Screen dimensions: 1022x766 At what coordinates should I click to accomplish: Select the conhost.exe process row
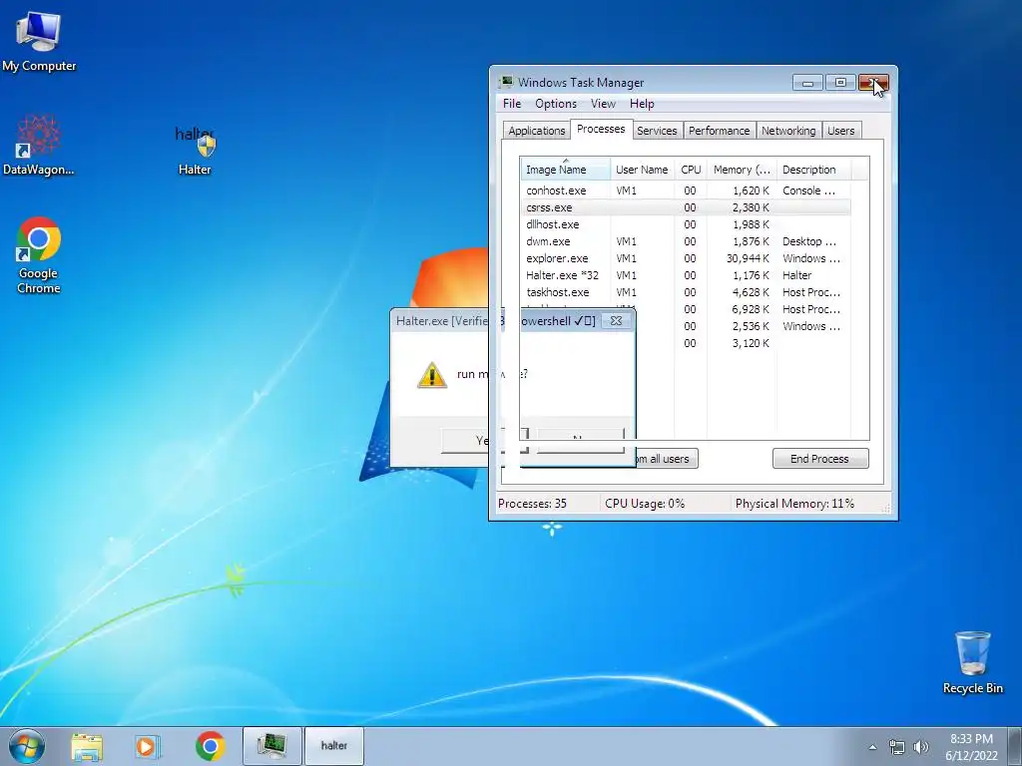686,191
